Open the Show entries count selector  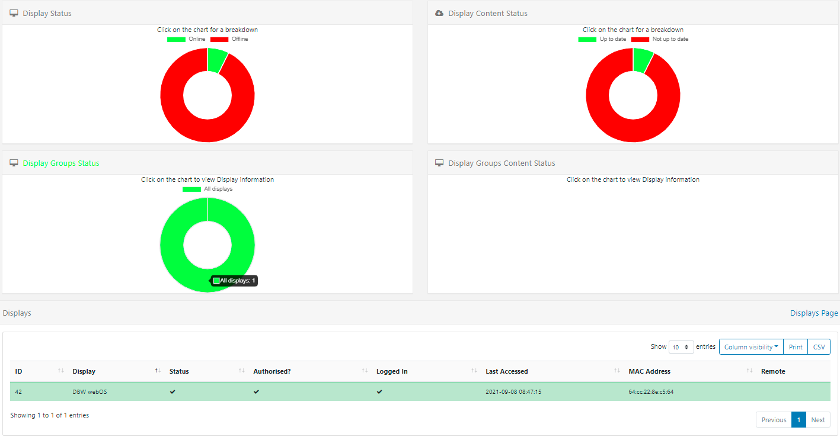(681, 347)
